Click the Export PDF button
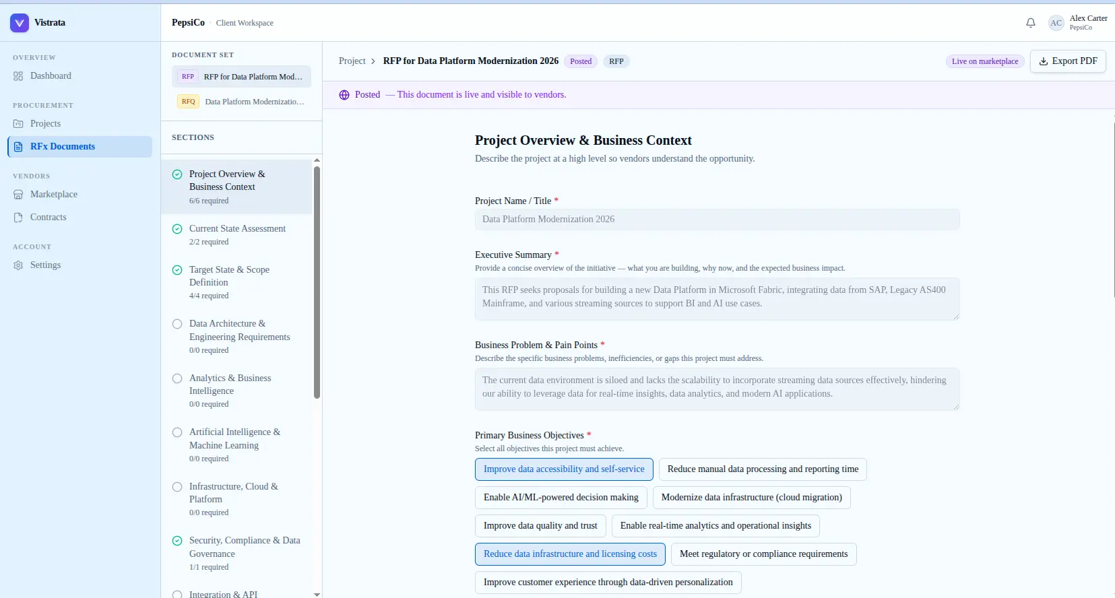This screenshot has width=1115, height=598. [x=1068, y=61]
